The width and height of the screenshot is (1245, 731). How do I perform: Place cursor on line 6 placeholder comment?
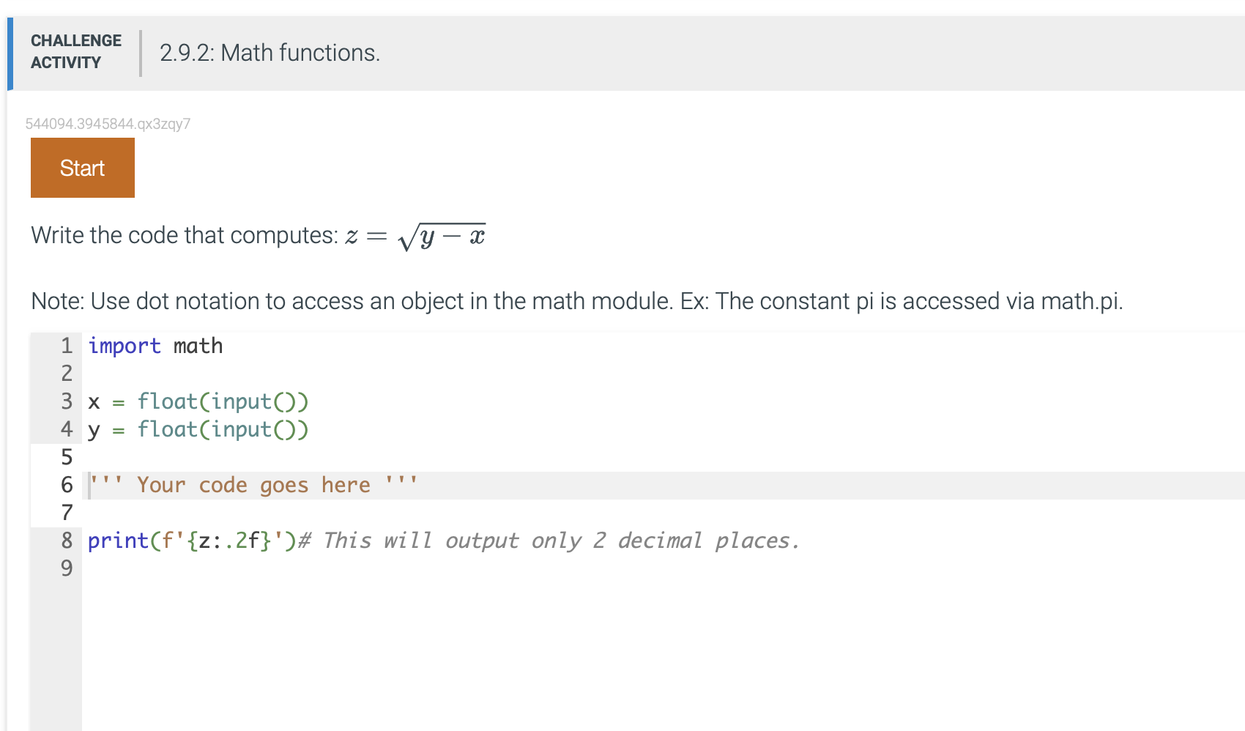[253, 484]
